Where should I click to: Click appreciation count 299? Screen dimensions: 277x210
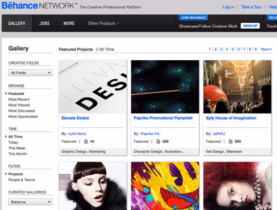pos(238,141)
